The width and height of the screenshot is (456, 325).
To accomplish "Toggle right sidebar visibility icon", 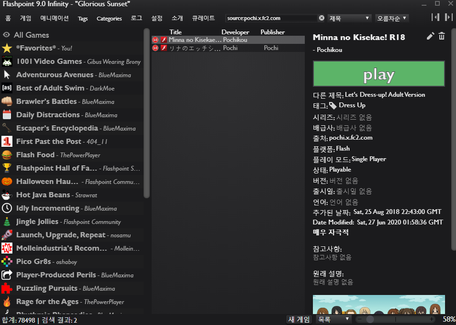I will (449, 17).
